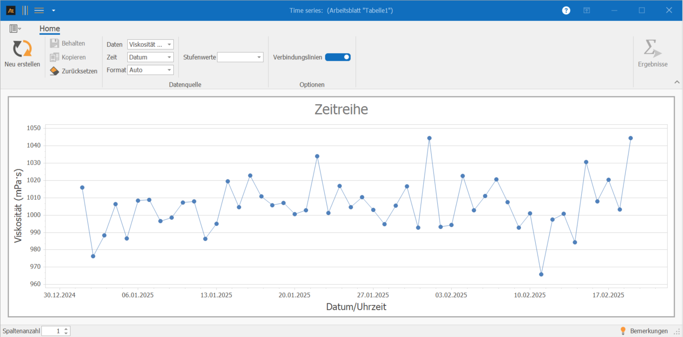This screenshot has height=337, width=683.
Task: Increase Spaltenanzahl with the up arrow
Action: (x=66, y=329)
